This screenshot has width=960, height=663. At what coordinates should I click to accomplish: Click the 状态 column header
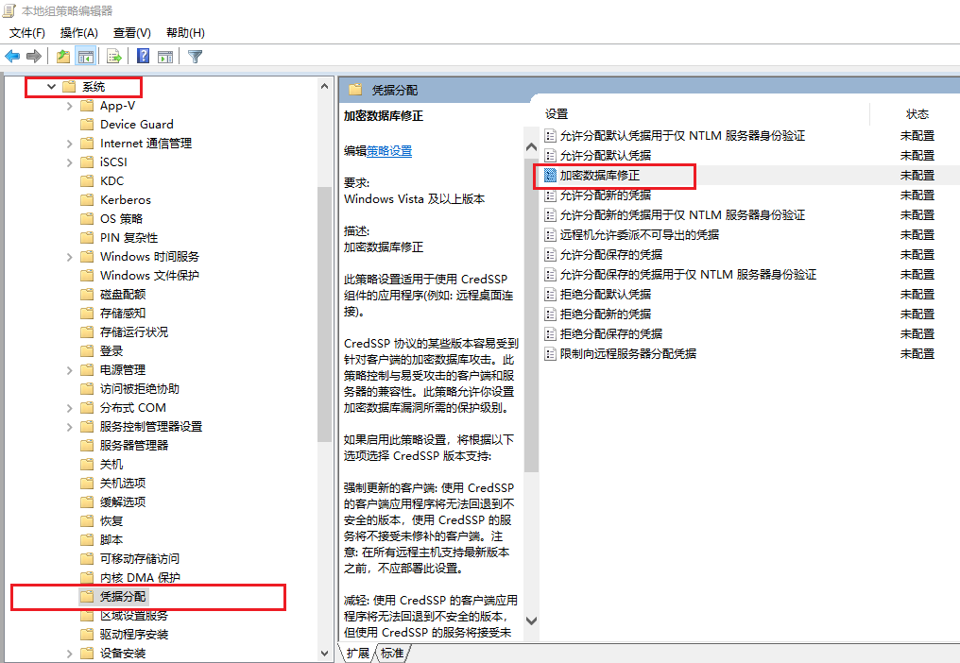coord(917,114)
